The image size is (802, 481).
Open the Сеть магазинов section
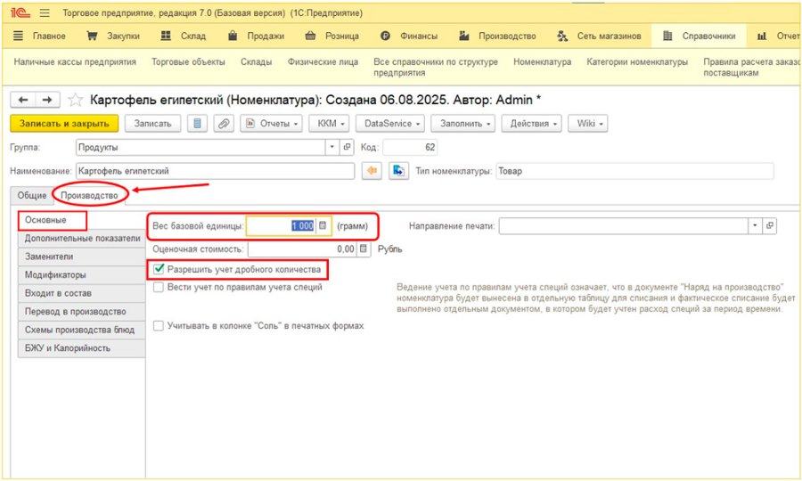[x=599, y=36]
